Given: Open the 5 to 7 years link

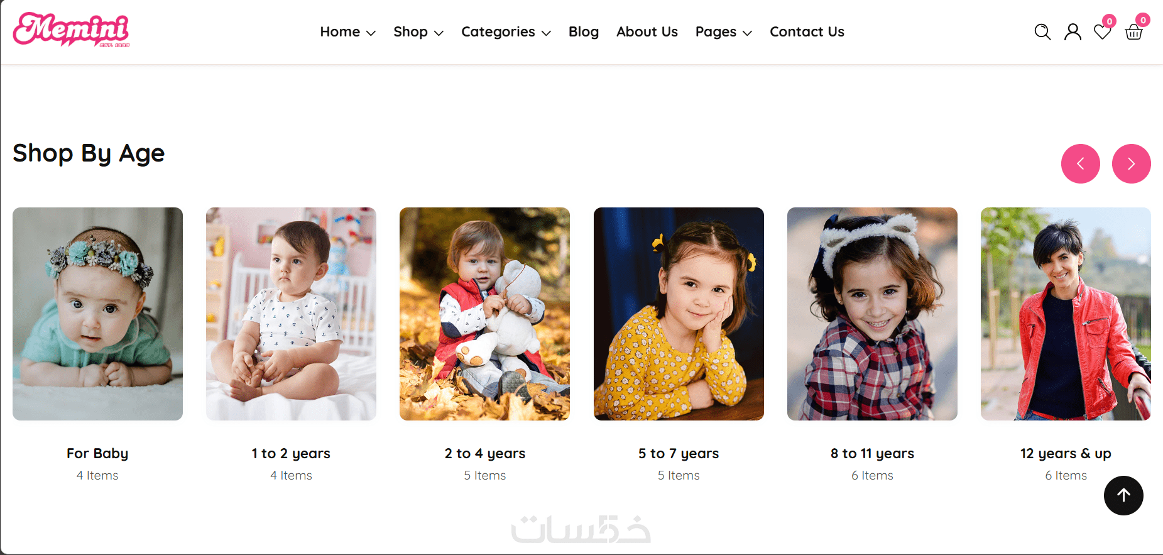Looking at the screenshot, I should 679,453.
